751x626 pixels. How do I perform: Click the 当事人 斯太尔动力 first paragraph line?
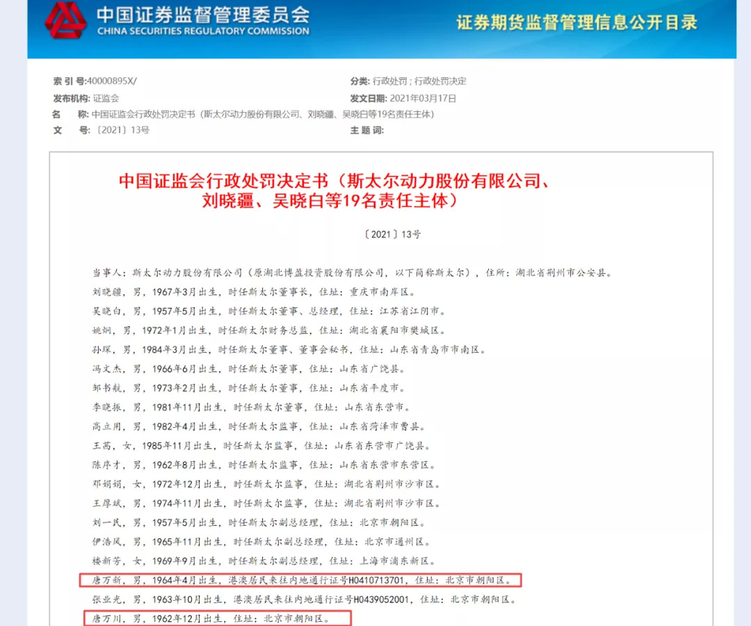tap(352, 273)
